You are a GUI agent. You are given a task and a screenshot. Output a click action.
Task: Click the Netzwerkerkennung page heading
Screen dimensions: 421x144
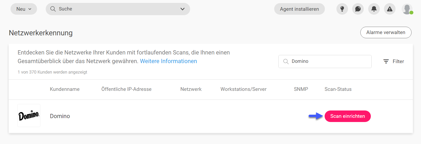pos(41,33)
